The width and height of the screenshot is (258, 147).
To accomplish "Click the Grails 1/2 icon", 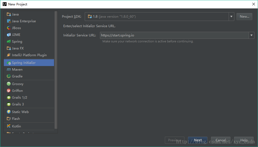I will [9, 98].
